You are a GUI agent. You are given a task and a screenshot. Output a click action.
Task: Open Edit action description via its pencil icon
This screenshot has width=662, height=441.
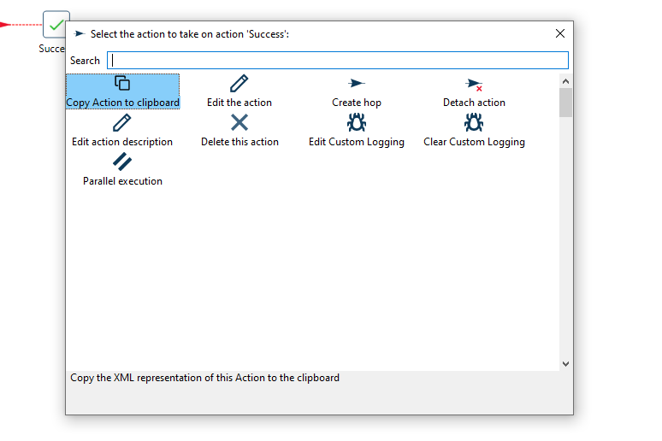pos(122,123)
